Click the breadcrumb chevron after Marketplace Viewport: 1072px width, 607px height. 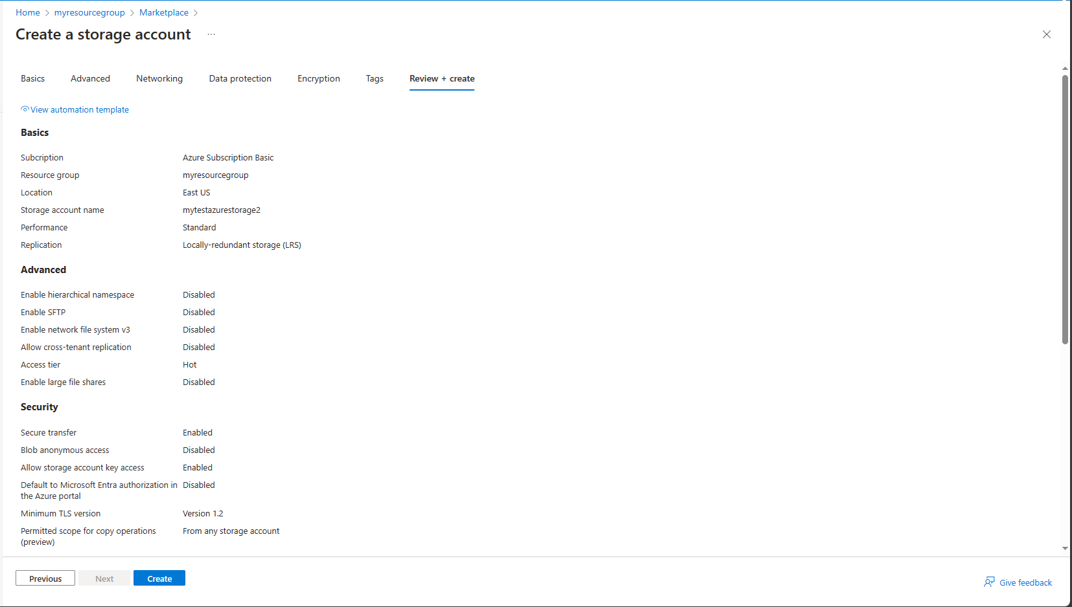(x=197, y=12)
